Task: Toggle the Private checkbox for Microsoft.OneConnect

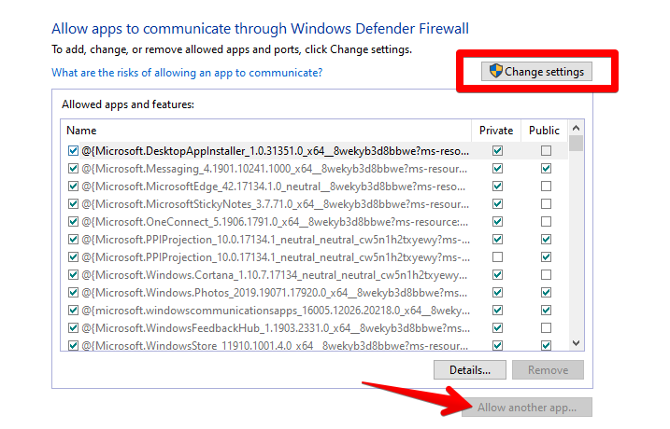Action: pyautogui.click(x=497, y=221)
